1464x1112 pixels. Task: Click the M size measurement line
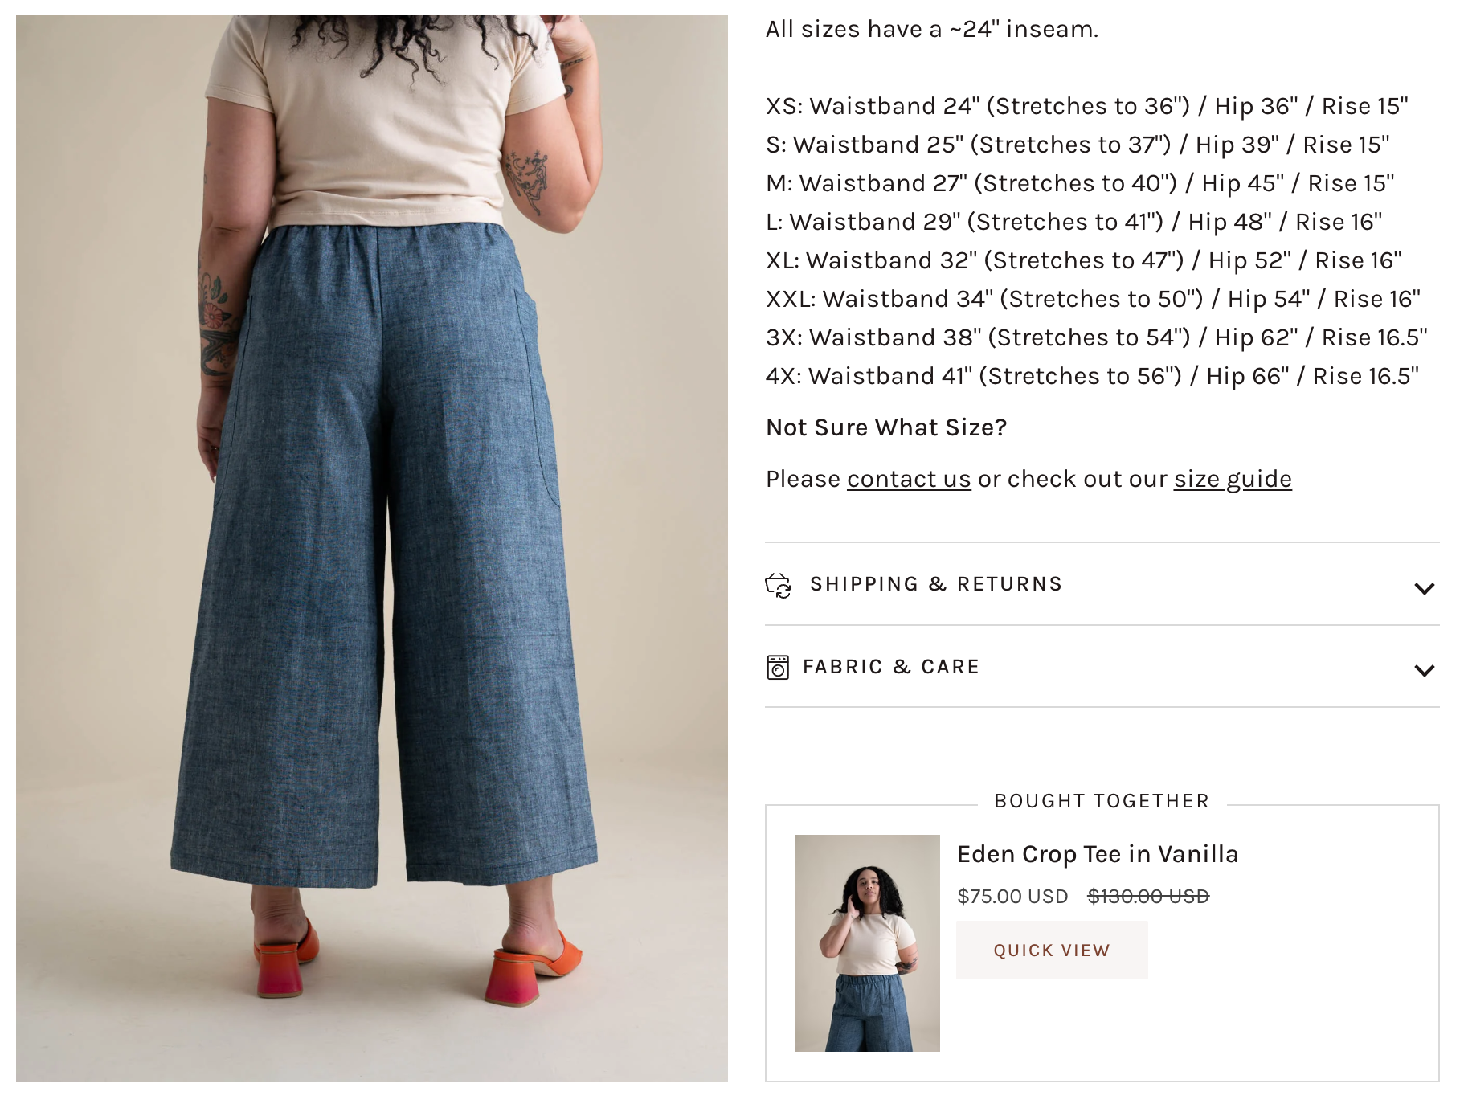[1080, 183]
